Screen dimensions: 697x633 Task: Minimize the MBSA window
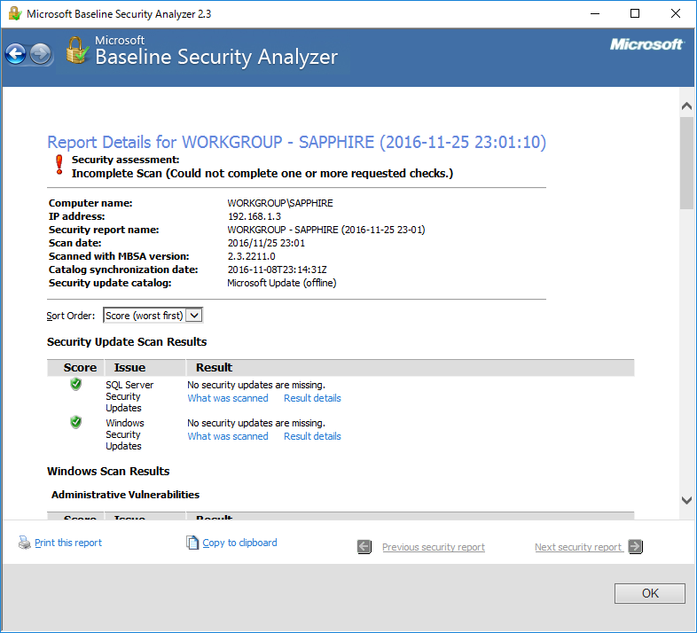click(595, 14)
